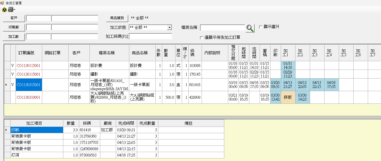Select the 打洞 row in the lower grid
The image size is (381, 161).
pyautogui.click(x=37, y=155)
